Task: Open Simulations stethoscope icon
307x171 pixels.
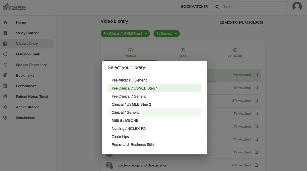Action: 5,118
